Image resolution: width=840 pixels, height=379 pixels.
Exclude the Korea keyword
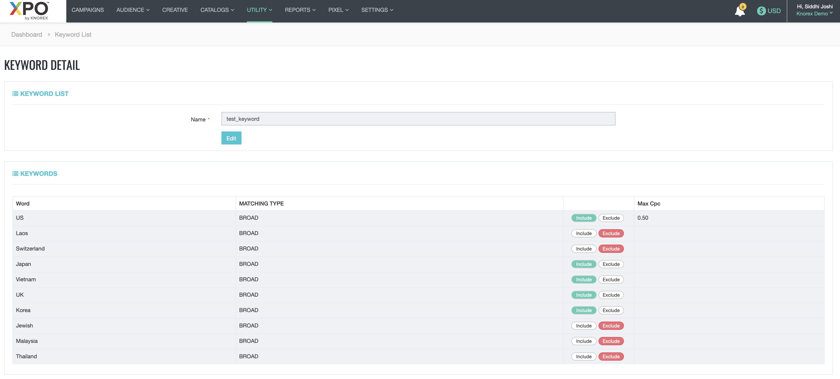point(611,310)
